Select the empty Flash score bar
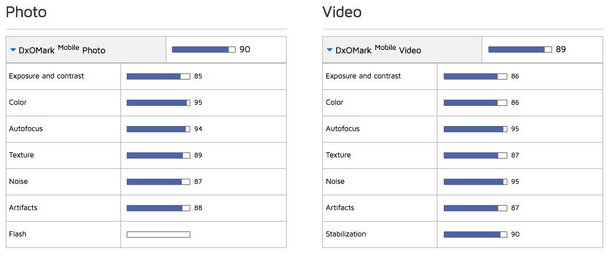This screenshot has height=256, width=610. [158, 234]
